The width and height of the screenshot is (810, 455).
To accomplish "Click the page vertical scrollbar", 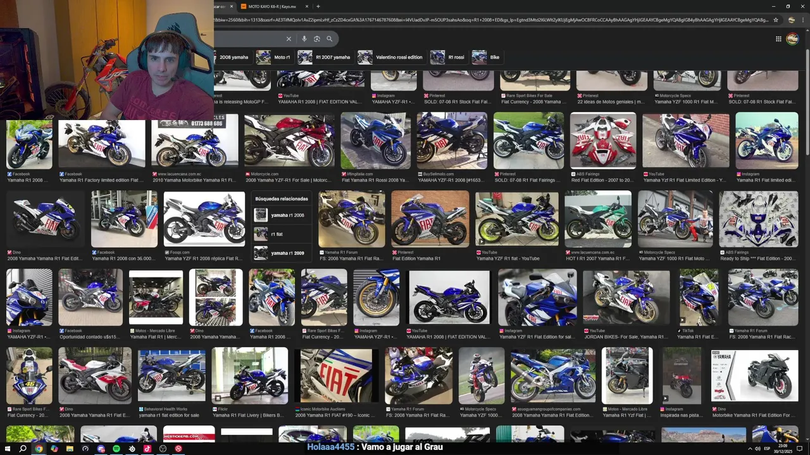I will coord(807,101).
